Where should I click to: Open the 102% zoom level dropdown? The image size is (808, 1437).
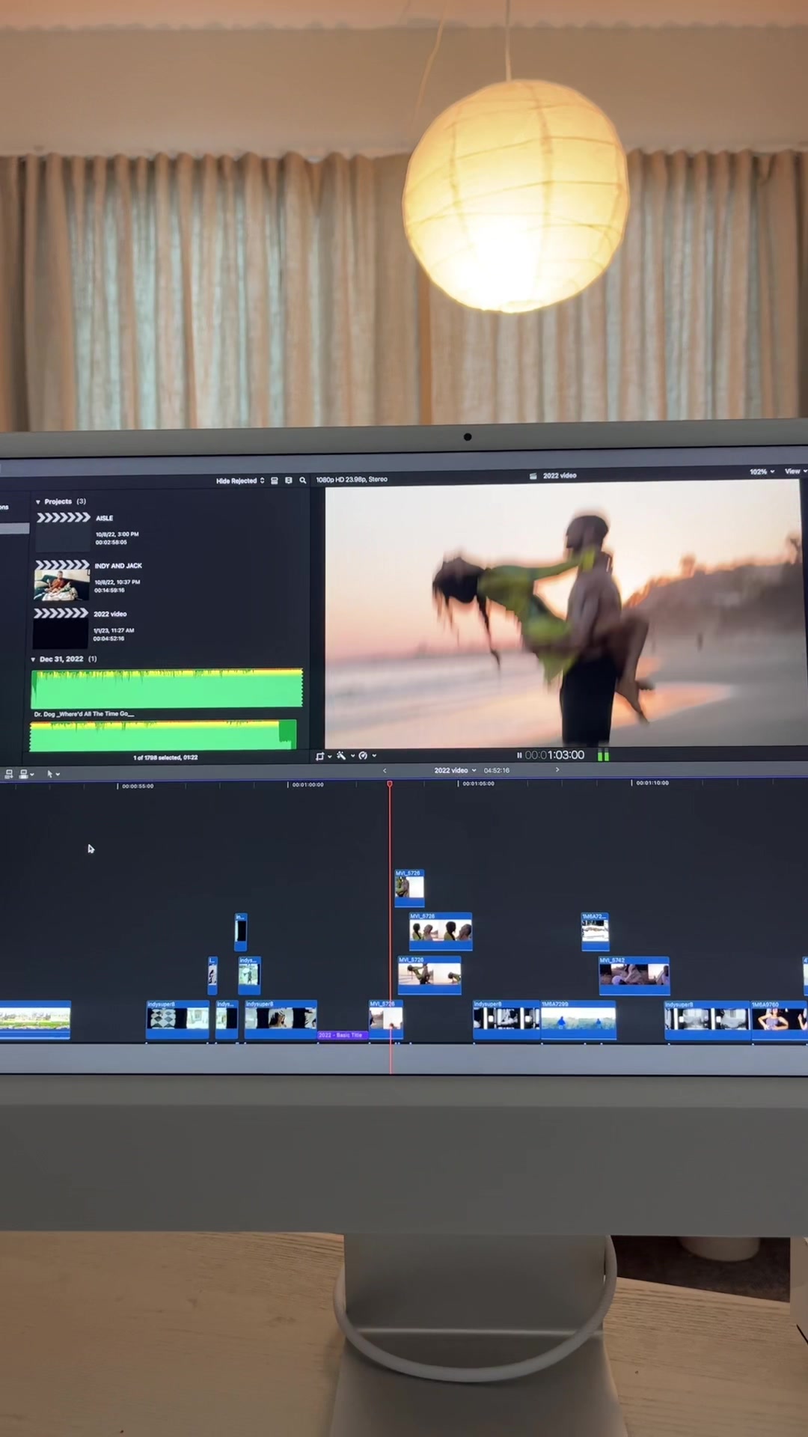(x=762, y=472)
